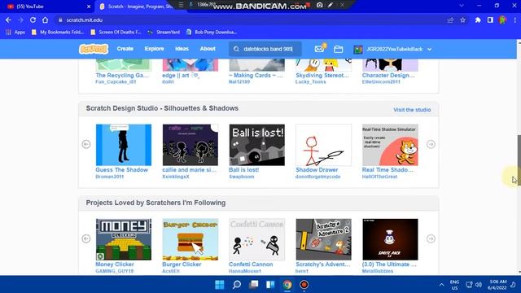Open the Shadow Drawer project title

317,170
